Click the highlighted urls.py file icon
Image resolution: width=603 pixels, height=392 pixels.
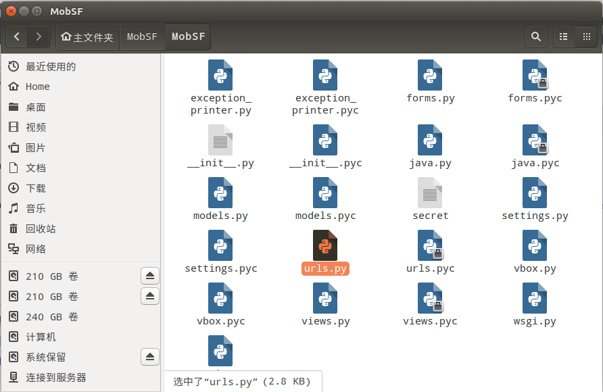coord(325,245)
